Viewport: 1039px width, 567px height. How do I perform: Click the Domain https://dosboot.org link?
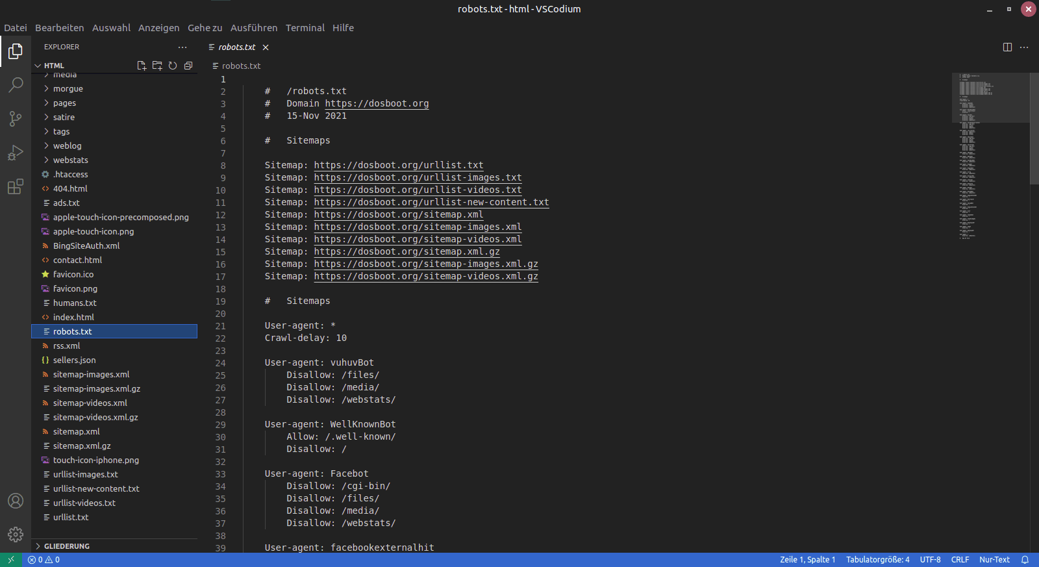click(x=377, y=103)
